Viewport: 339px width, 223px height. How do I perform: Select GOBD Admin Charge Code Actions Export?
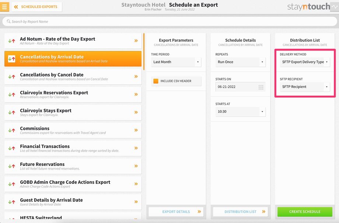point(73,184)
